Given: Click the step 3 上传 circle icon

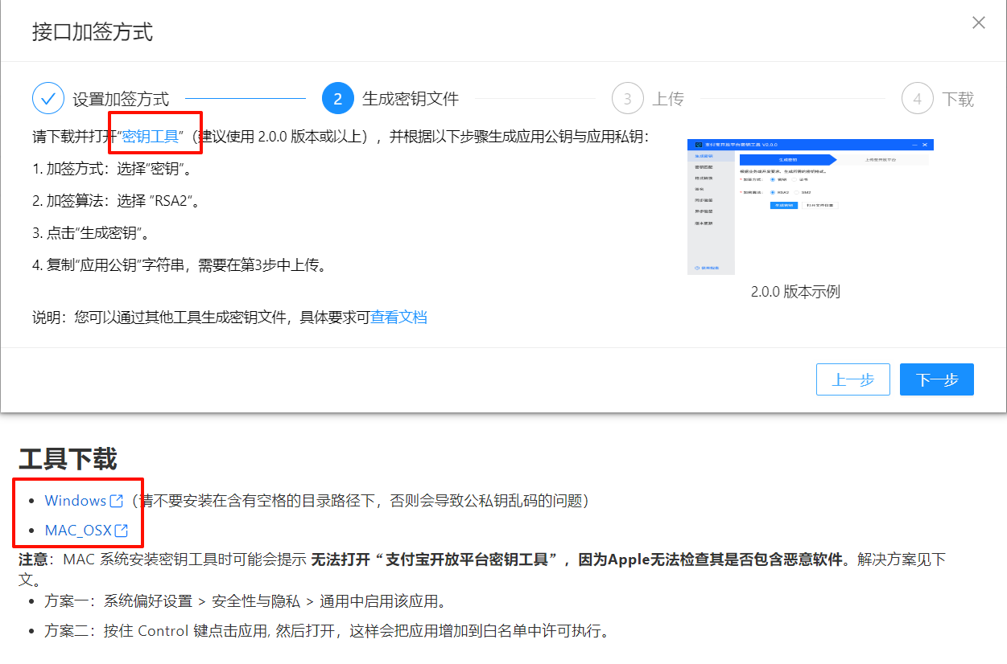Looking at the screenshot, I should (x=628, y=98).
